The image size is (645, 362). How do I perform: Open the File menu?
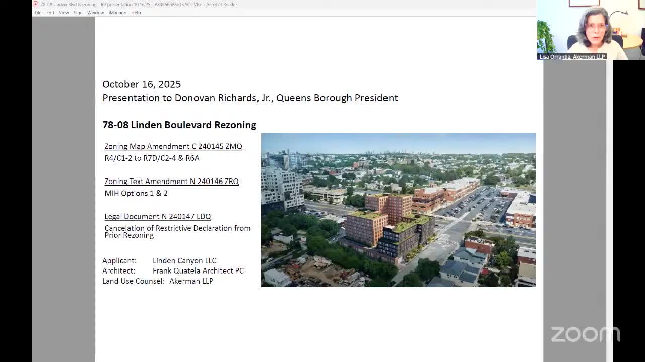pyautogui.click(x=38, y=13)
